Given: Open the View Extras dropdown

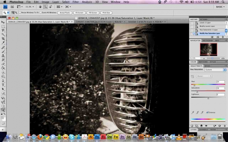Looking at the screenshot, I should 20,7.
